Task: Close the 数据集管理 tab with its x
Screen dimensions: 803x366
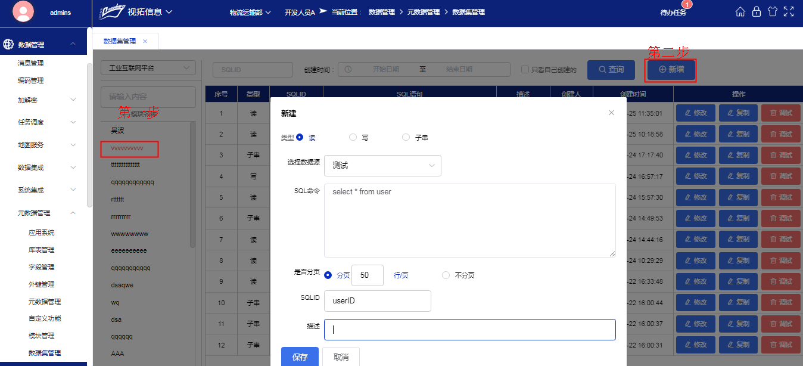Action: 145,41
